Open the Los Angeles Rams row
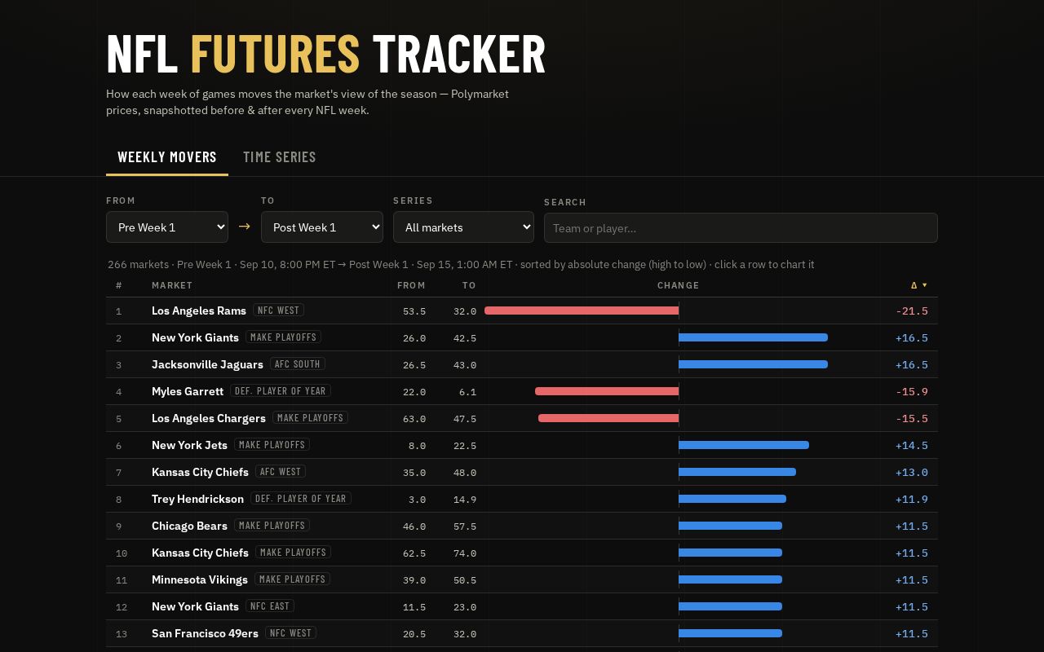Screen dimensions: 1044x652 522,311
